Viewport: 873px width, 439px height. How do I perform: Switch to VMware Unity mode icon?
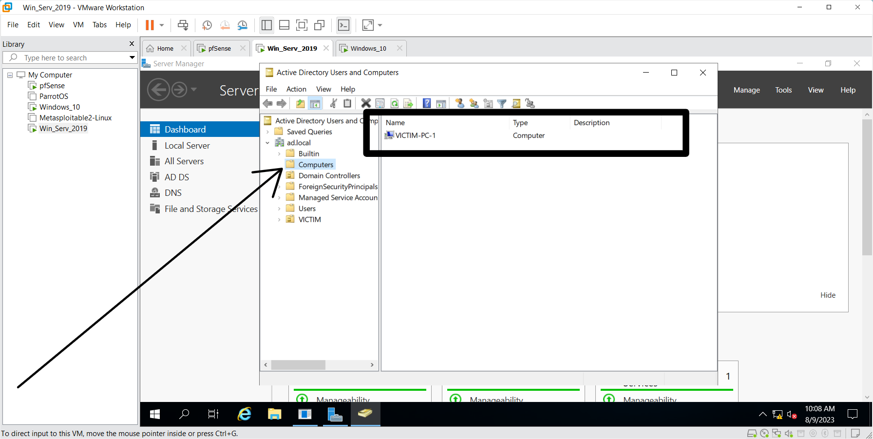pyautogui.click(x=320, y=25)
